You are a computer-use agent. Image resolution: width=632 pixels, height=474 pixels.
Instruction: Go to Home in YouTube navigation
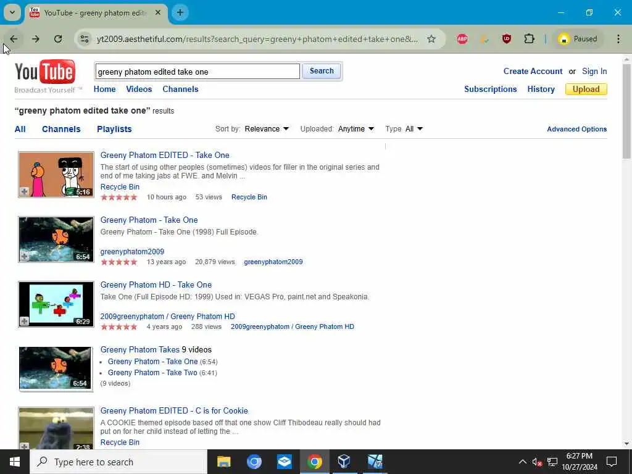point(105,89)
